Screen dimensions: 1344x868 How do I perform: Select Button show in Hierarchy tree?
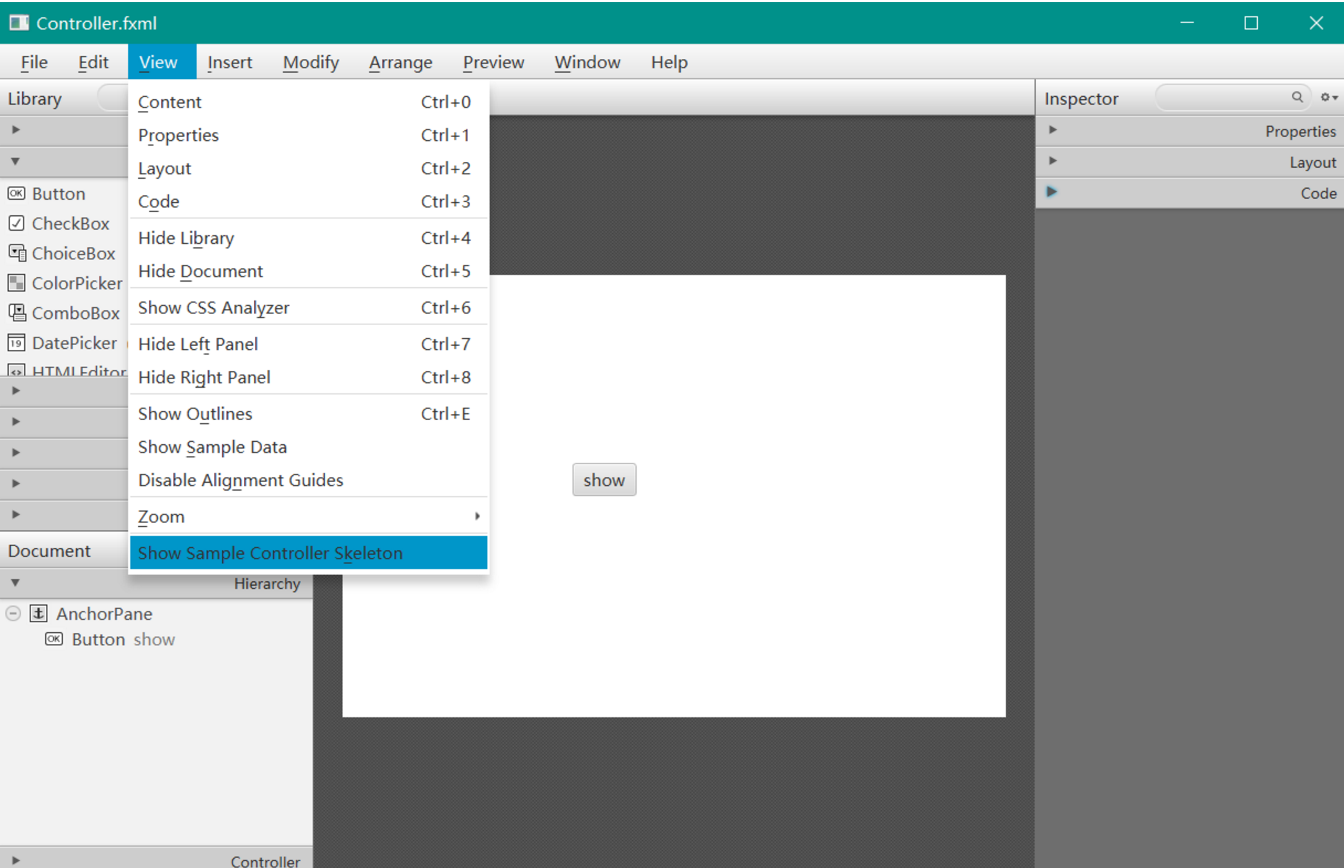[123, 640]
